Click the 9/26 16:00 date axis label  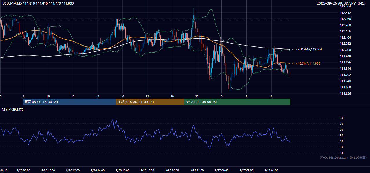point(122,170)
